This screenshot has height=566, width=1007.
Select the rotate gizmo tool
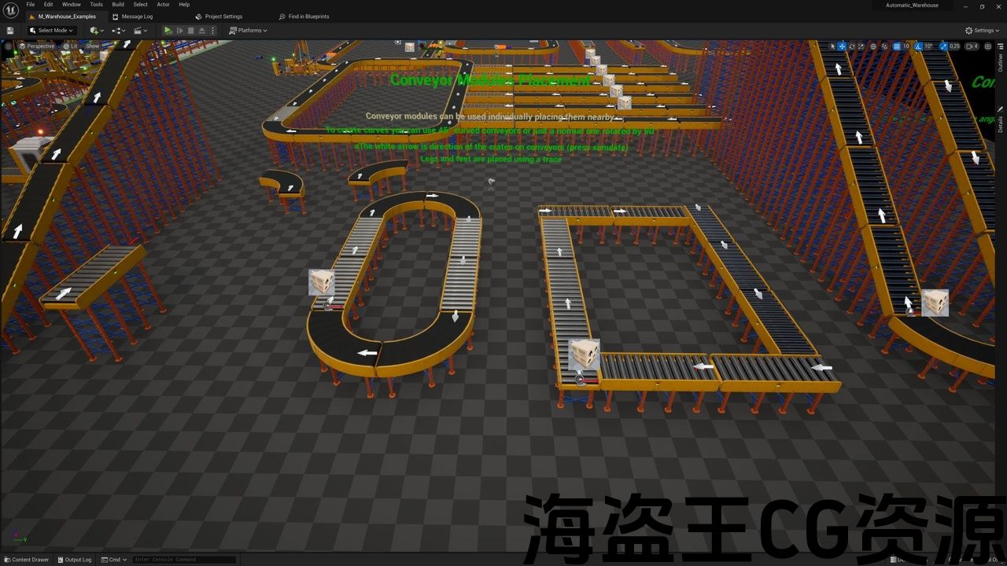point(851,46)
